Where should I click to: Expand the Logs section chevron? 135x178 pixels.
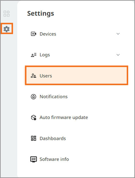(118, 55)
